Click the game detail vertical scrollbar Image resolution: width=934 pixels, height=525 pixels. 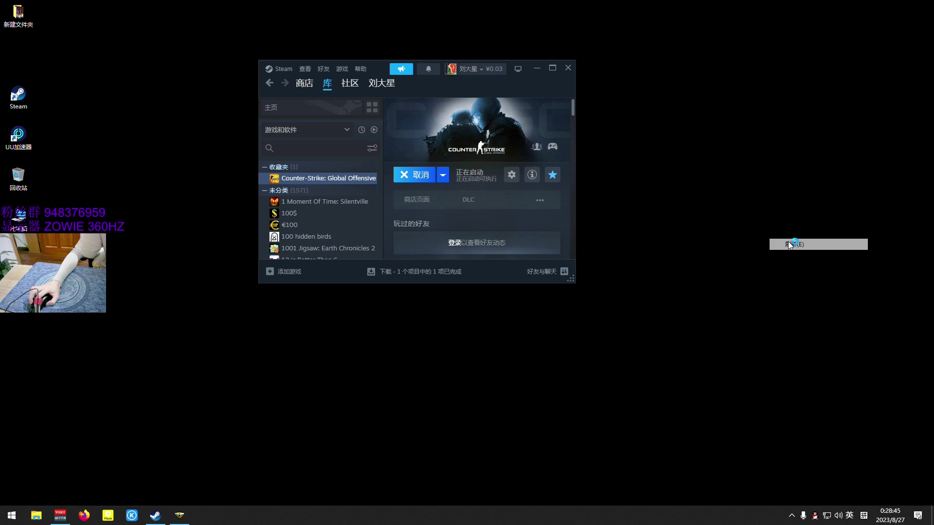(x=573, y=107)
